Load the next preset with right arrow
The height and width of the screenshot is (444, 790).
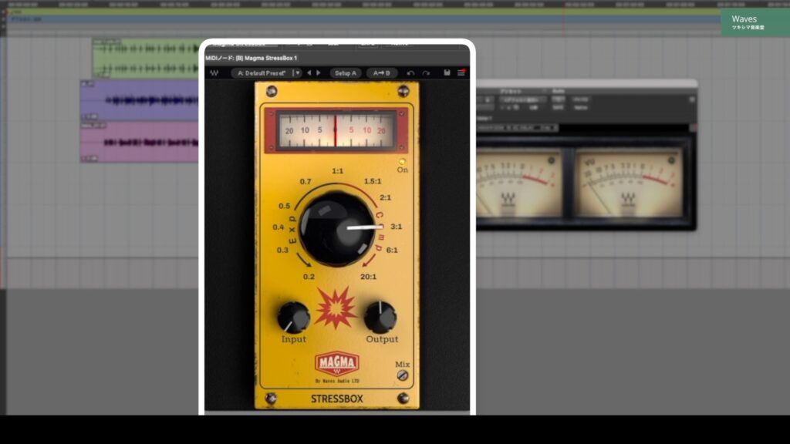tap(319, 73)
